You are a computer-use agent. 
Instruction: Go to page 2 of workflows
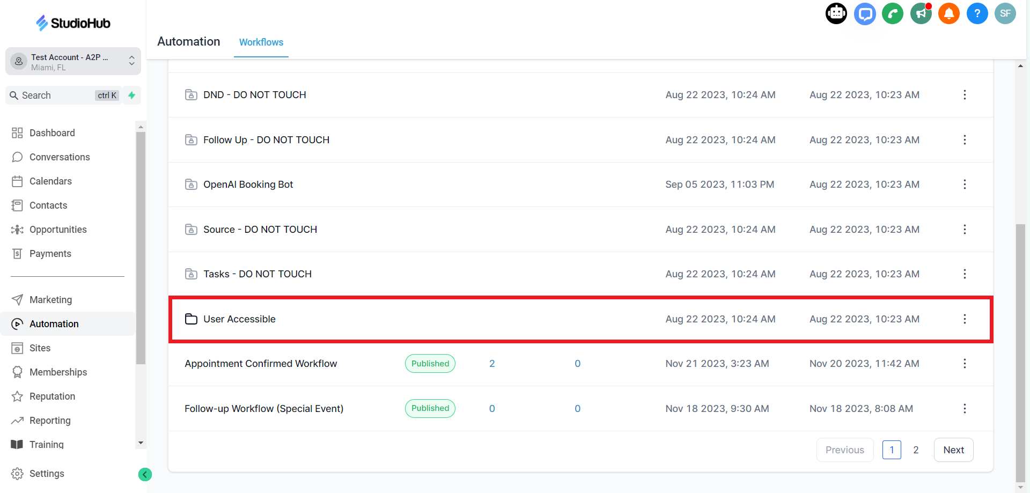pos(916,450)
